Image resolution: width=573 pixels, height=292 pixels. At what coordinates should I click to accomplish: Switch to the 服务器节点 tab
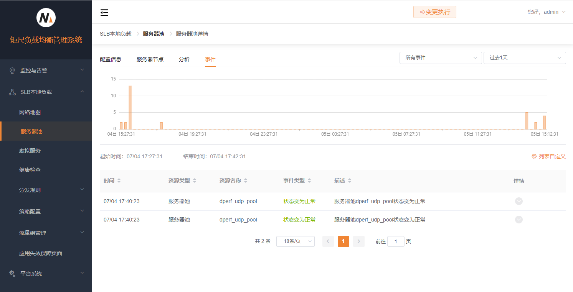[150, 59]
